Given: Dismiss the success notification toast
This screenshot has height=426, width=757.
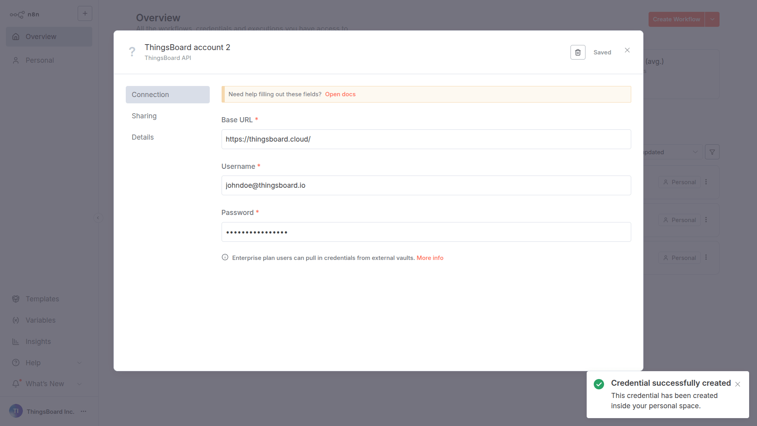Looking at the screenshot, I should (x=737, y=384).
